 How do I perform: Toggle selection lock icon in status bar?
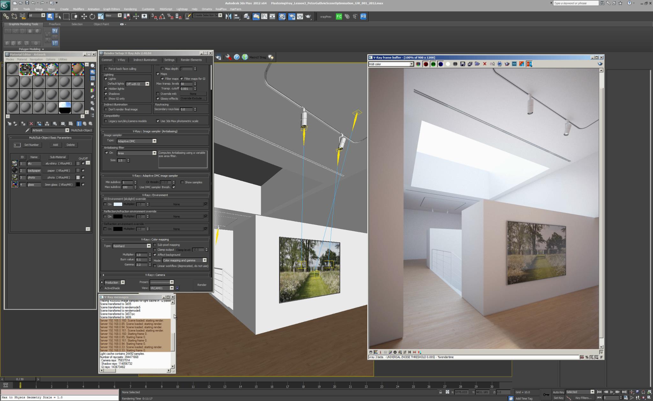coord(441,392)
